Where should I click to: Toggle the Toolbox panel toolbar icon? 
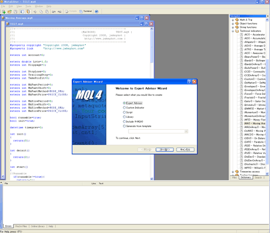coord(28,12)
